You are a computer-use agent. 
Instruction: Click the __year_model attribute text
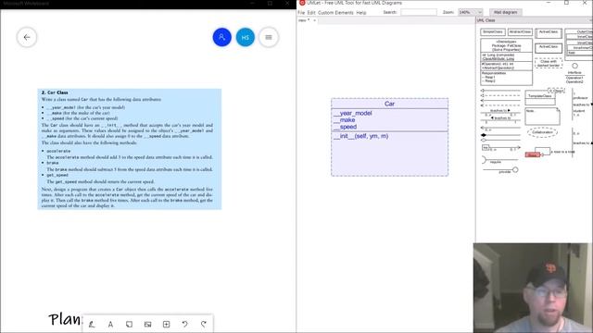353,113
